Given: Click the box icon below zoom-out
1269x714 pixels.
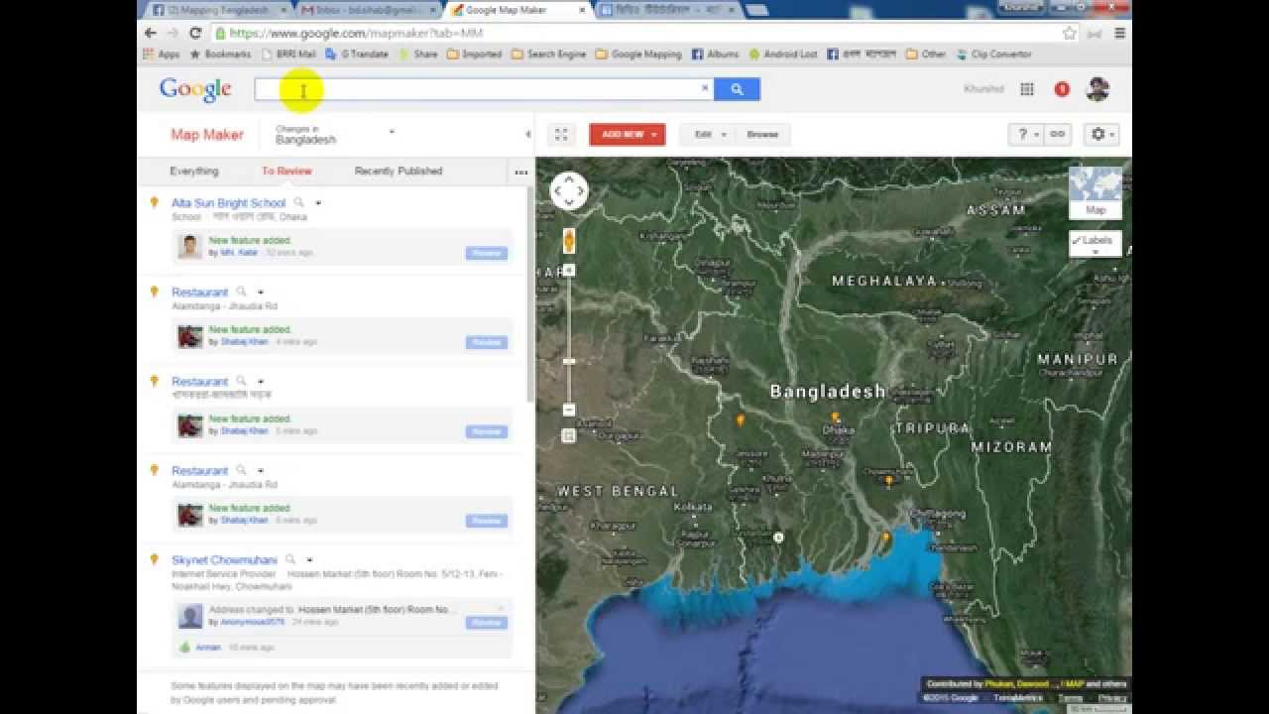Looking at the screenshot, I should (569, 434).
